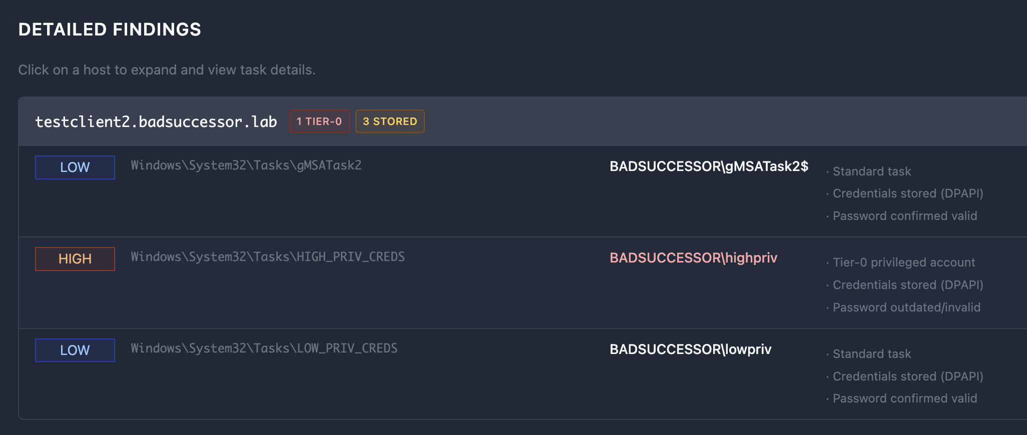The image size is (1027, 435).
Task: Click the Tier-0 privileged account note
Action: click(x=903, y=262)
